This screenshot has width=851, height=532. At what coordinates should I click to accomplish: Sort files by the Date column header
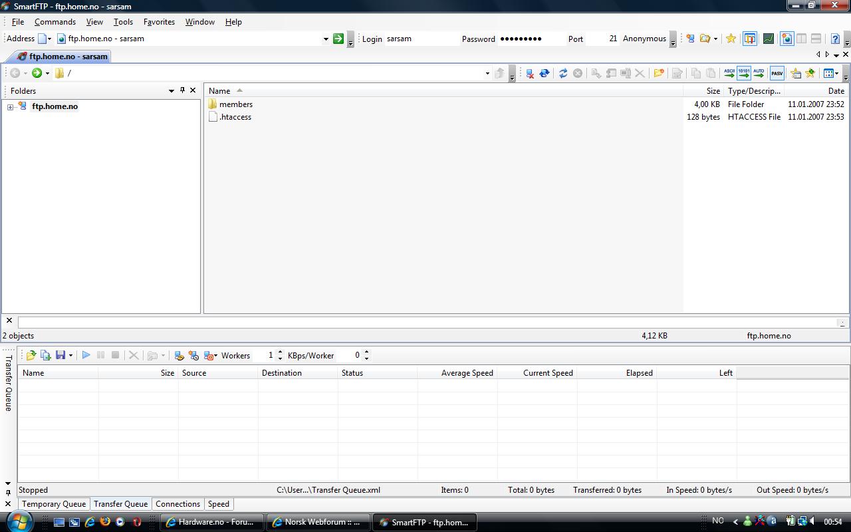[817, 91]
